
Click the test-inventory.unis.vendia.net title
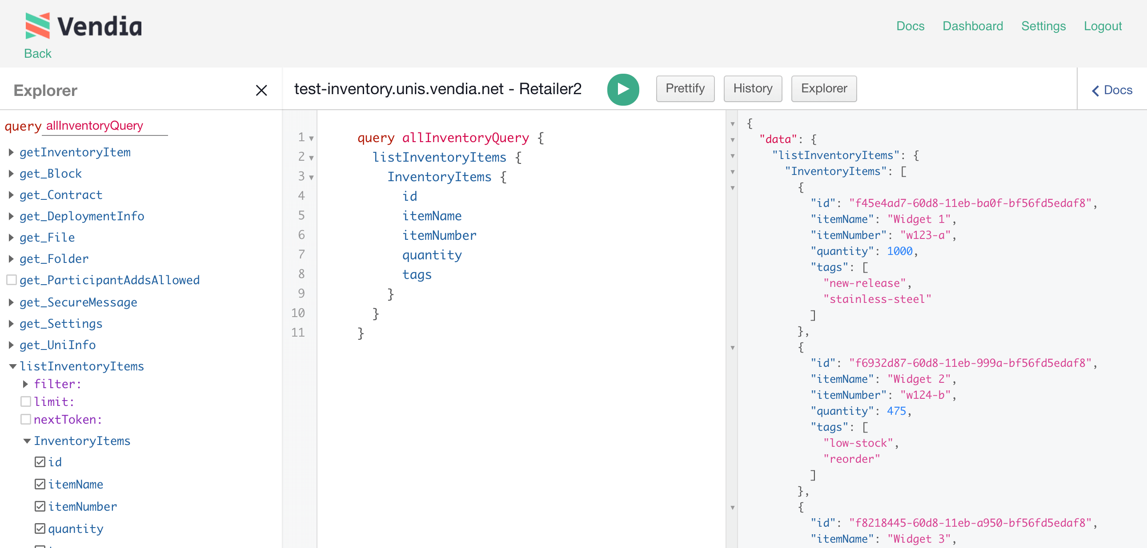pyautogui.click(x=438, y=89)
